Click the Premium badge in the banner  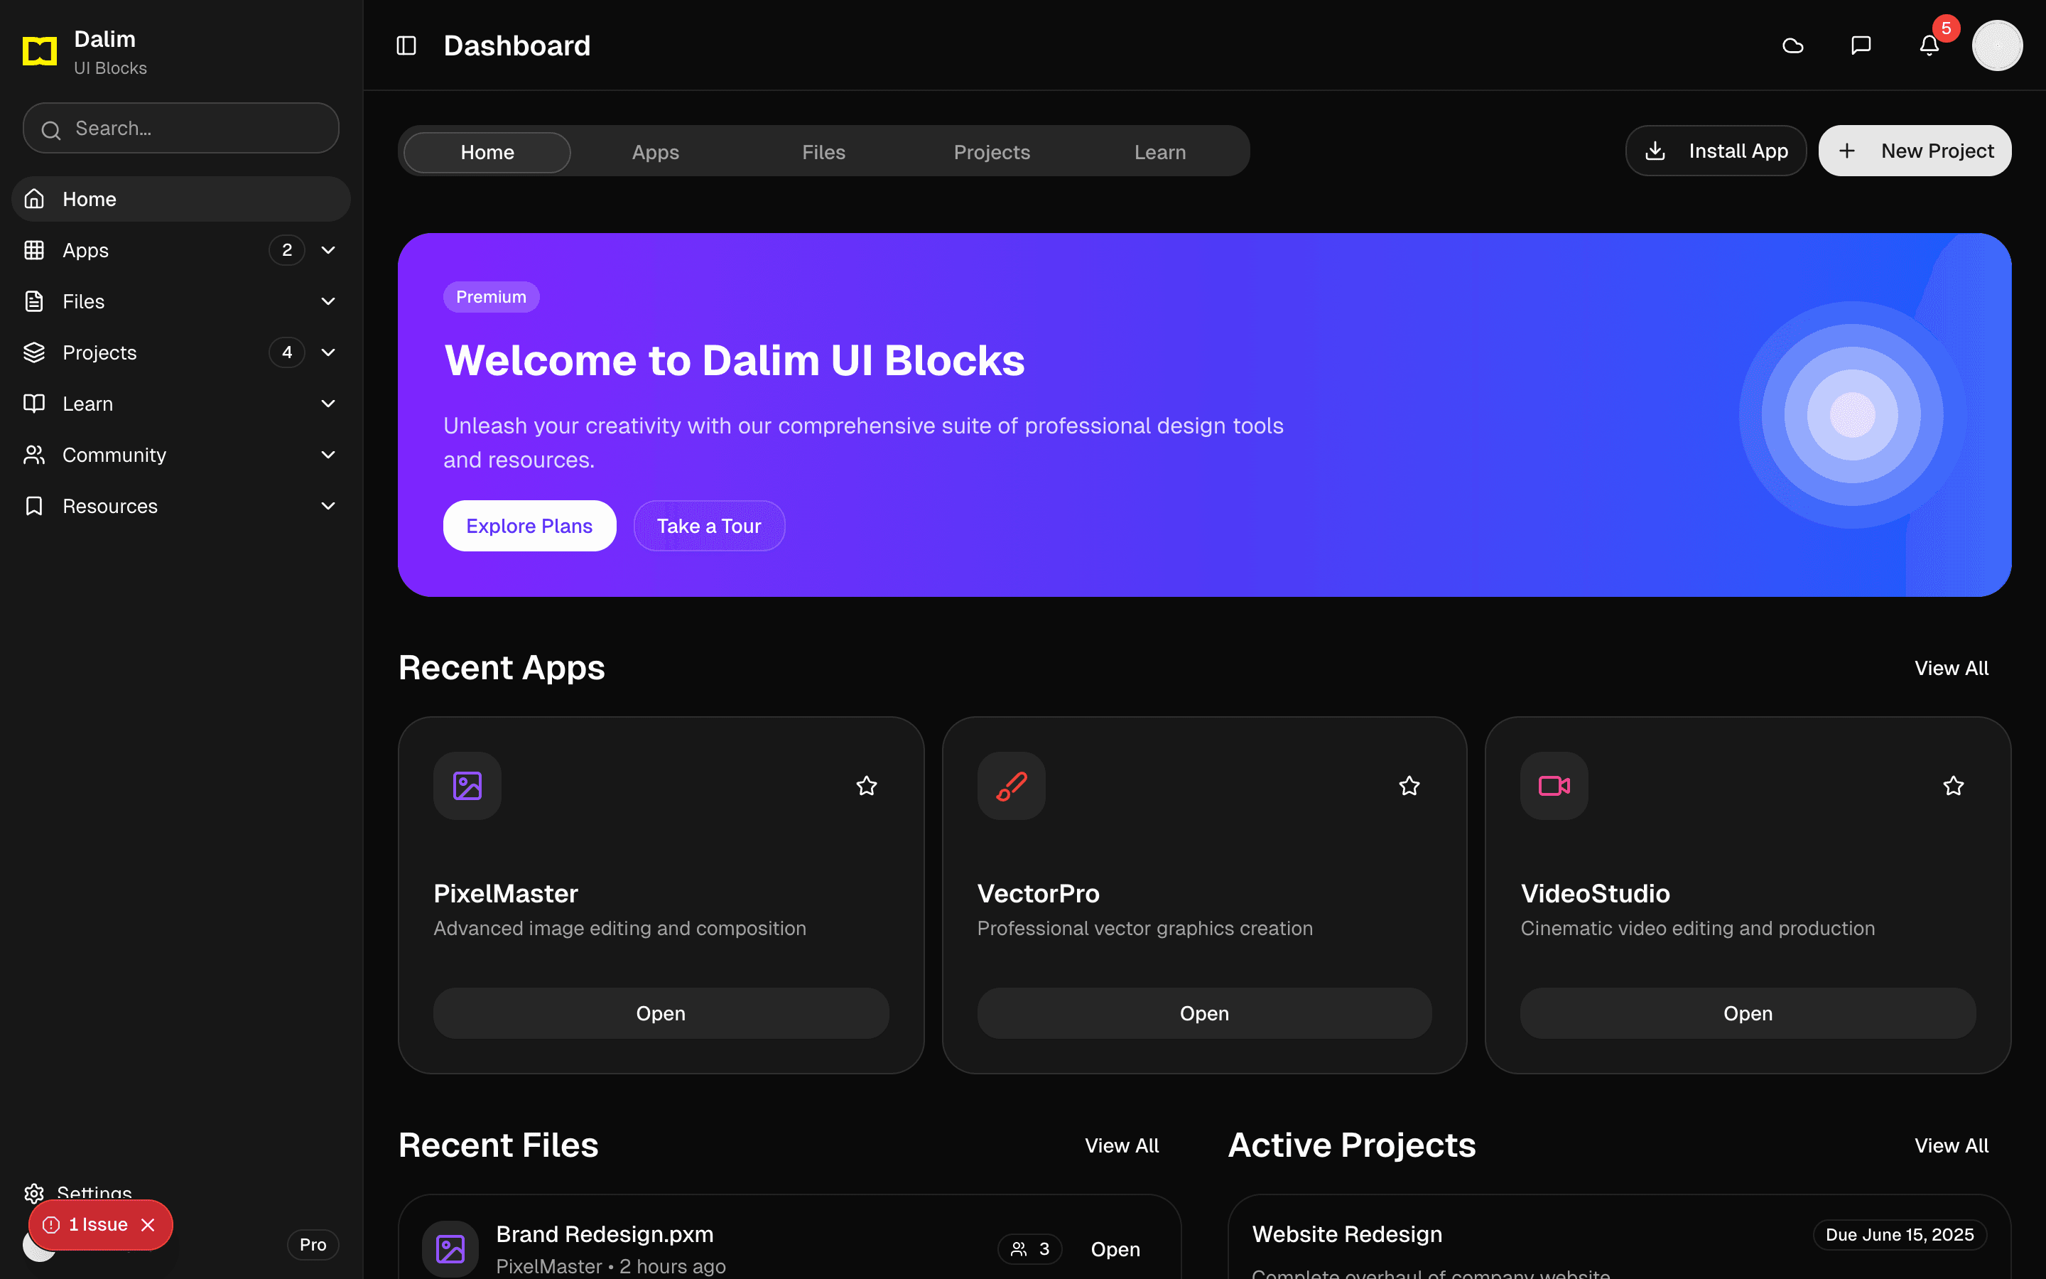(491, 297)
